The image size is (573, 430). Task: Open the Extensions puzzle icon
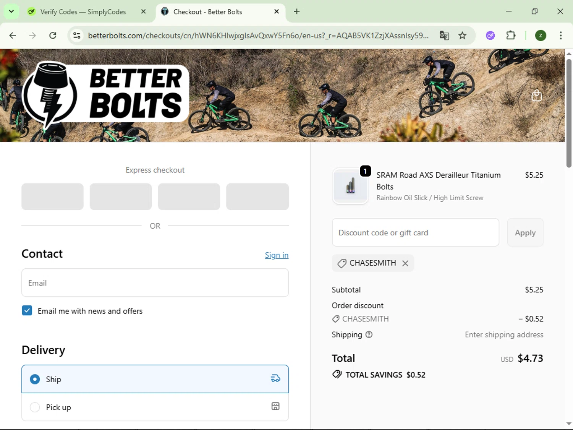coord(511,36)
